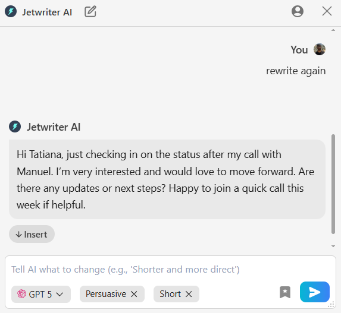Open saved prompts with the bookmark star icon
The width and height of the screenshot is (341, 313).
[285, 292]
